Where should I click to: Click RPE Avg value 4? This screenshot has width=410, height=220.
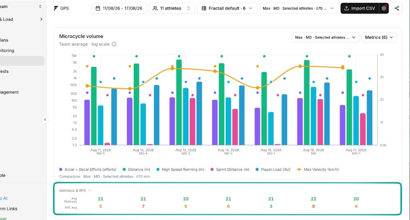tap(356, 206)
